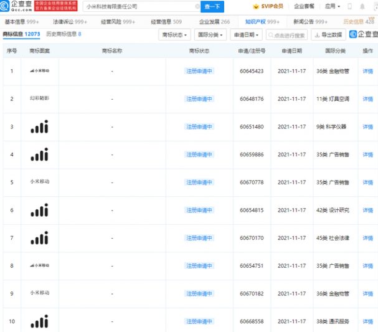The height and width of the screenshot is (332, 378).
Task: Expand the 国际分类 filter dropdown
Action: [210, 35]
